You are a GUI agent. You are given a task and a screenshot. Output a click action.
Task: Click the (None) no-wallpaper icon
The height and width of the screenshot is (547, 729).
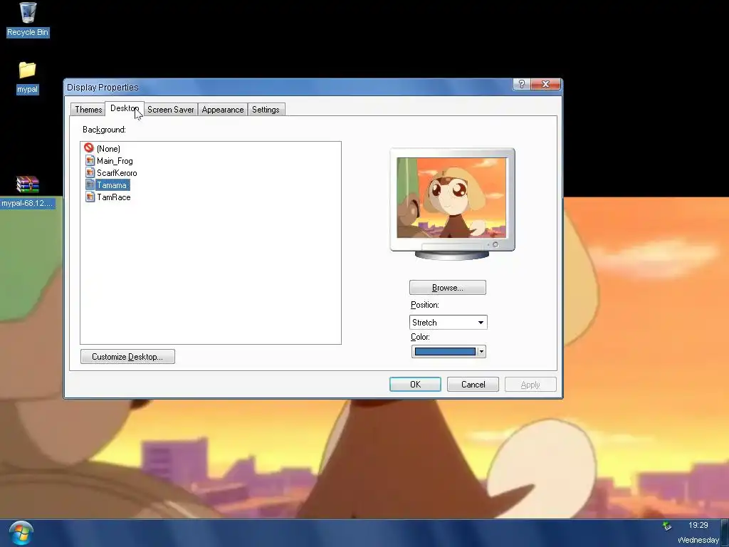89,148
